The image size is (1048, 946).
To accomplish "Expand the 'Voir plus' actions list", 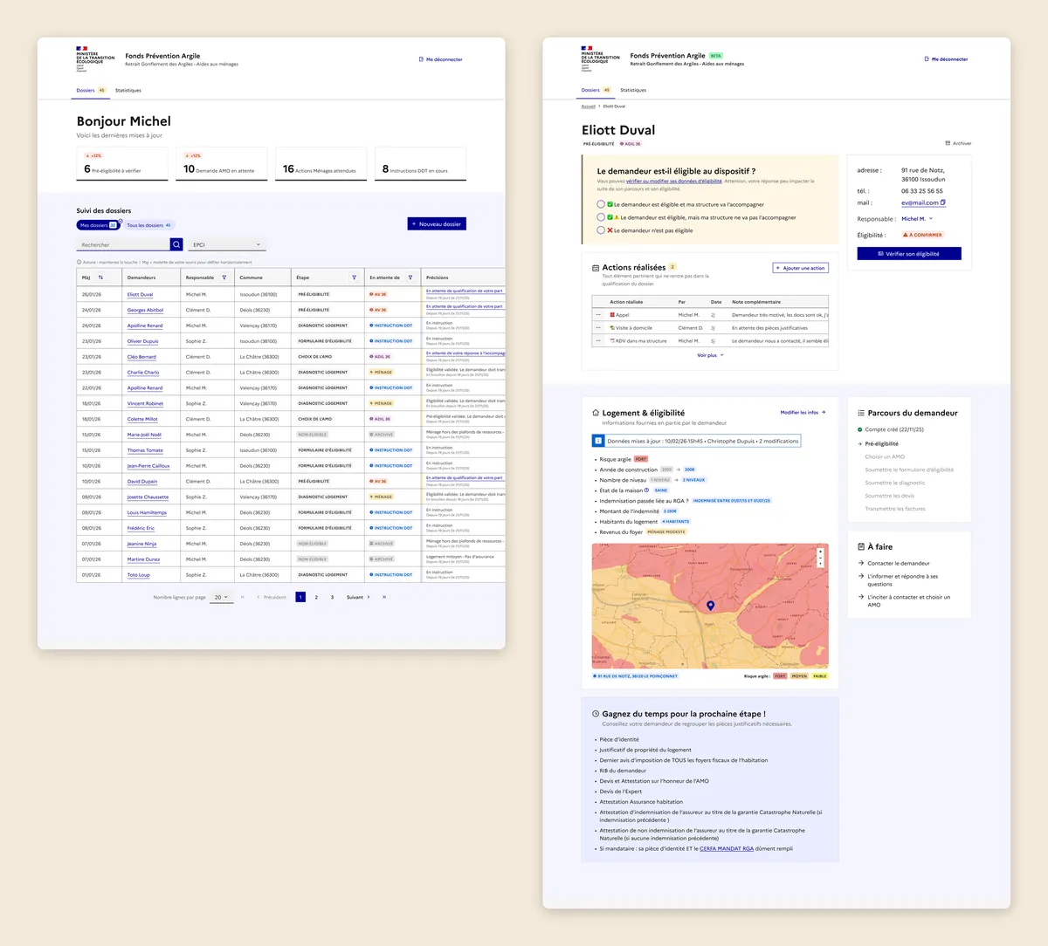I will point(710,355).
